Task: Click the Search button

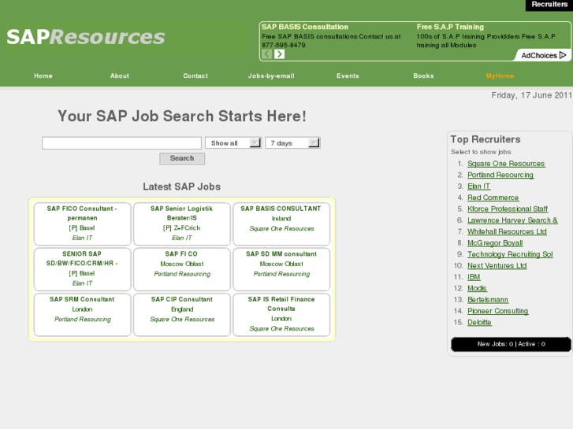Action: pos(182,158)
